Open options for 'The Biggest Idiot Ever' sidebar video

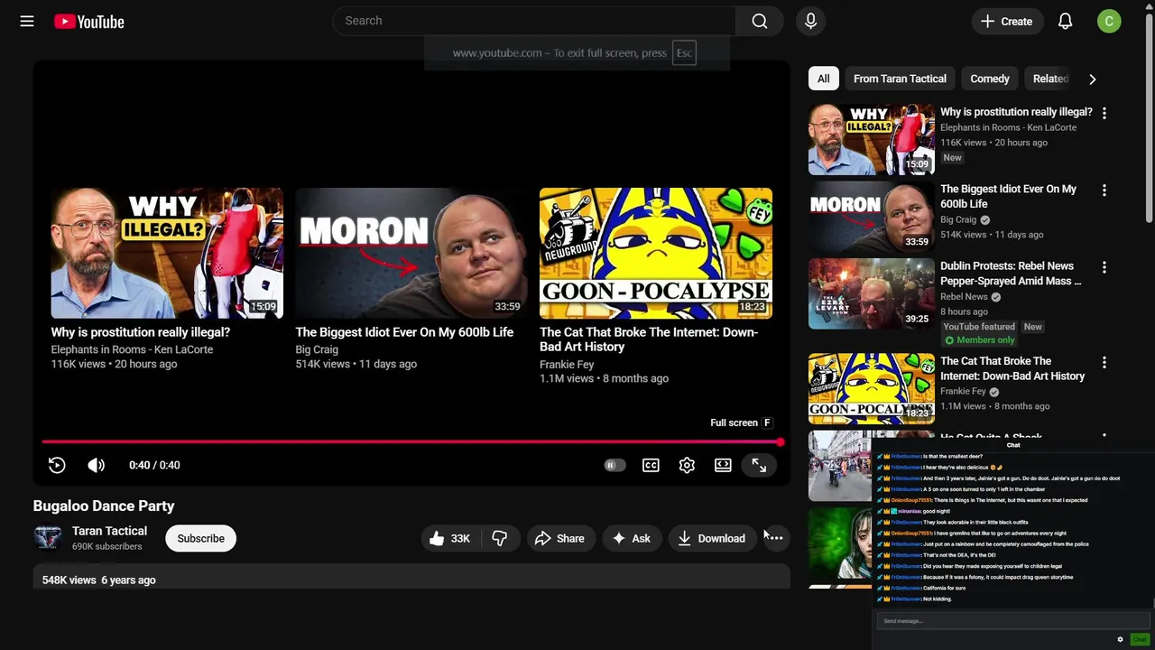[x=1104, y=190]
